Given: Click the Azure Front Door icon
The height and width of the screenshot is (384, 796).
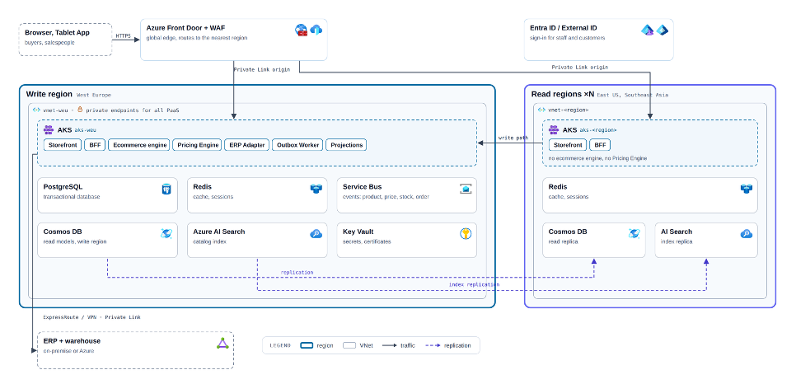Looking at the screenshot, I should click(x=301, y=30).
